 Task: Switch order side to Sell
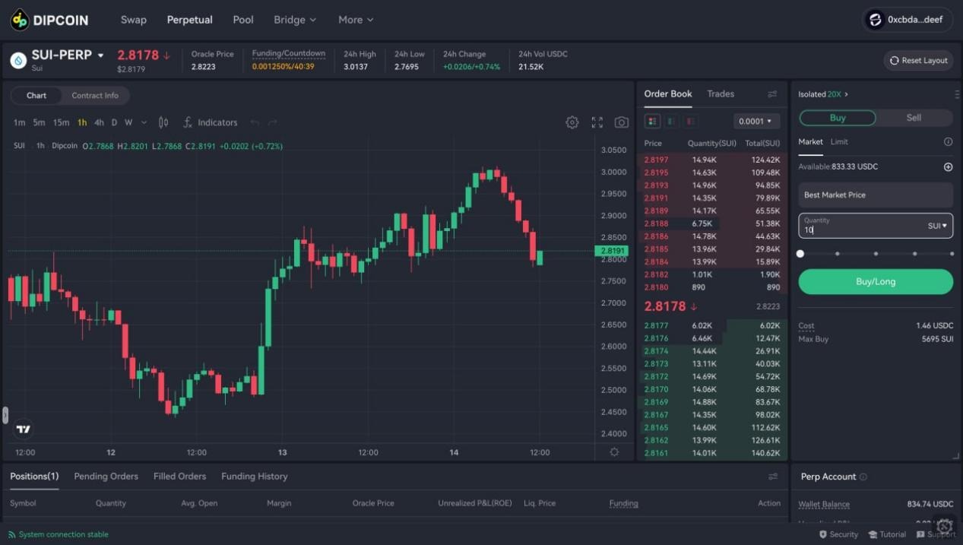pyautogui.click(x=913, y=118)
